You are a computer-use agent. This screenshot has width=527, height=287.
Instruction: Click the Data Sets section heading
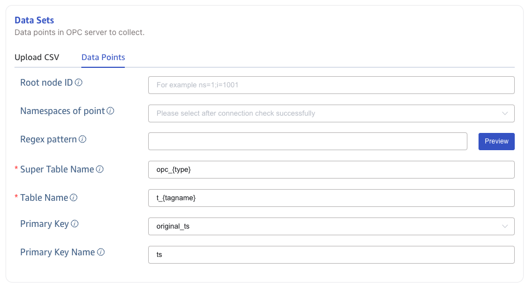tap(34, 21)
